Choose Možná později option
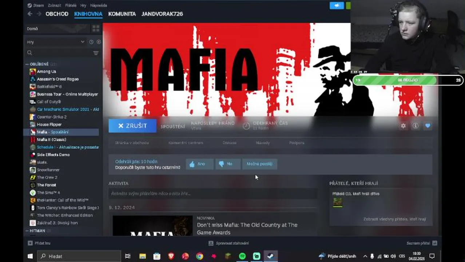Screen dimensions: 465x262 [259, 164]
